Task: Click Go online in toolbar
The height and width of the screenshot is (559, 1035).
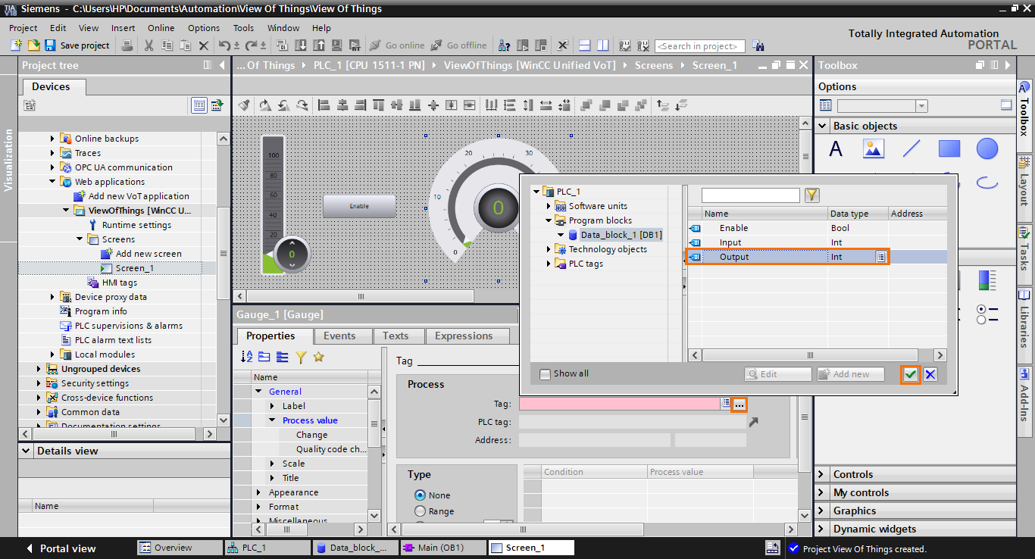Action: (397, 45)
